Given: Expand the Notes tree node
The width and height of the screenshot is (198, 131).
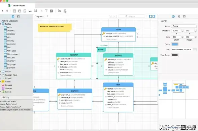Looking at the screenshot, I should coord(1,82).
